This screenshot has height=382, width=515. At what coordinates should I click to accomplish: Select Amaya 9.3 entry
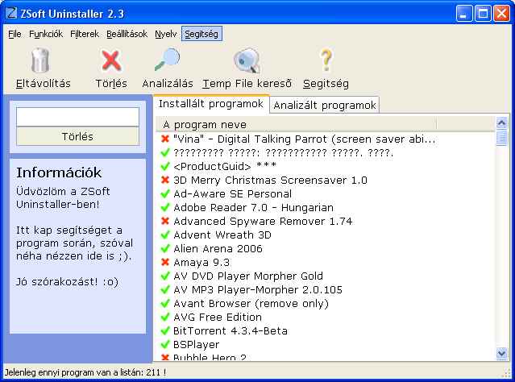[x=201, y=262]
